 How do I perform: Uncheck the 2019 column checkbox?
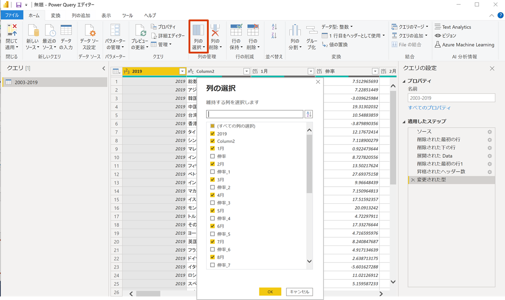[x=212, y=134]
